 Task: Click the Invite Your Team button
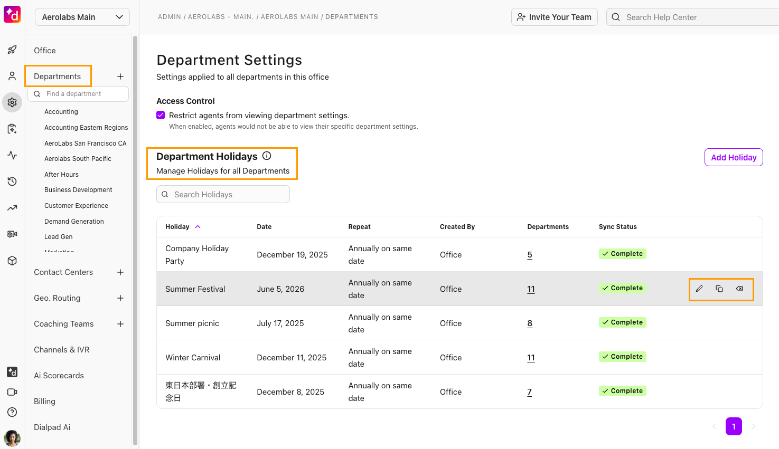coord(555,17)
